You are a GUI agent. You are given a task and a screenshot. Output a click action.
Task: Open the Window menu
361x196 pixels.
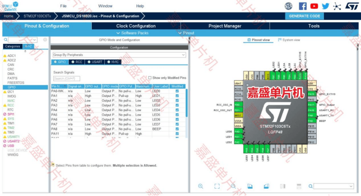(x=105, y=6)
